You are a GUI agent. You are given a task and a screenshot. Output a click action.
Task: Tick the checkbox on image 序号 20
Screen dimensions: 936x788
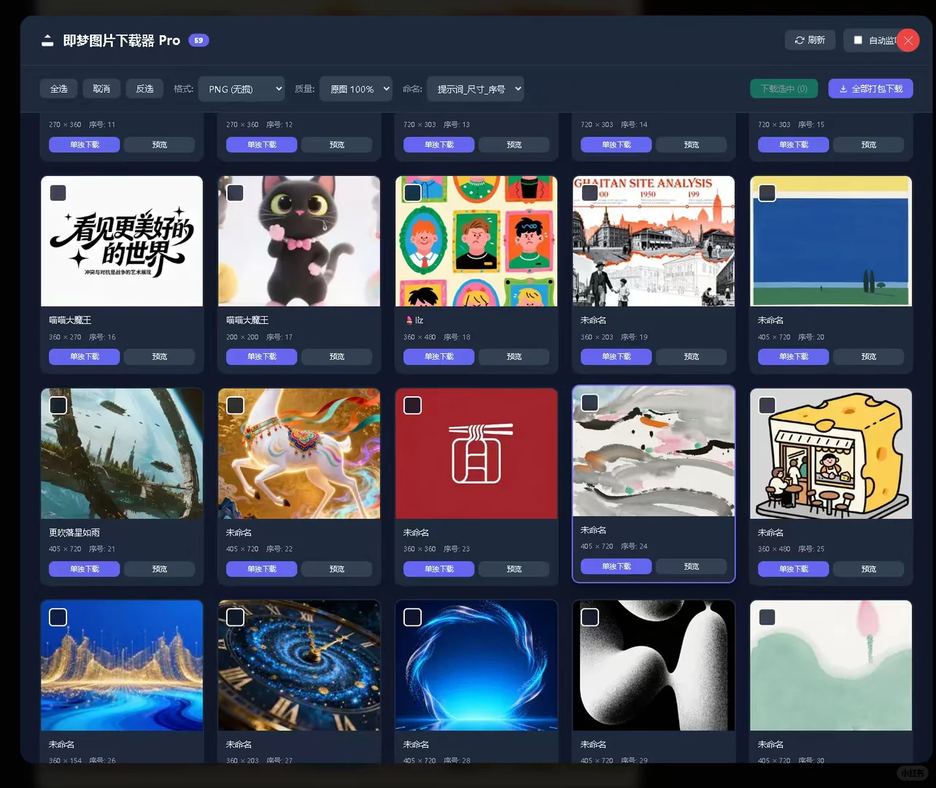tap(767, 193)
